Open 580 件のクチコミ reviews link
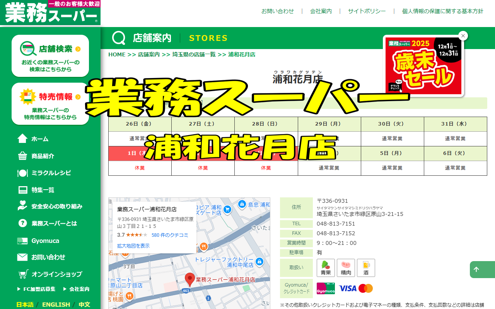This screenshot has width=495, height=309. pos(170,235)
